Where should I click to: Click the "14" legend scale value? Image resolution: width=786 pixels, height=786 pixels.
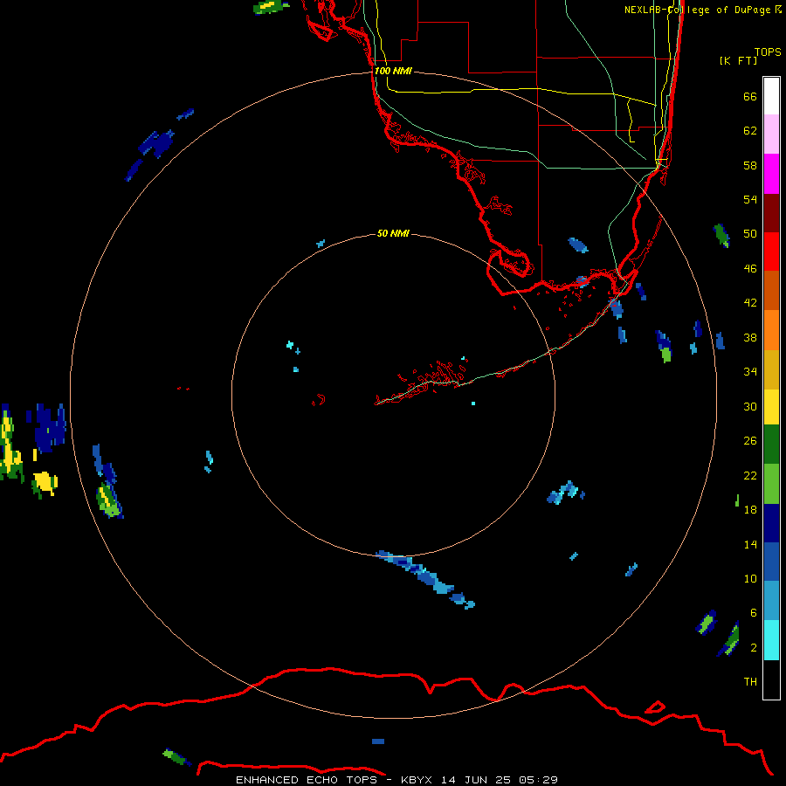(x=750, y=544)
